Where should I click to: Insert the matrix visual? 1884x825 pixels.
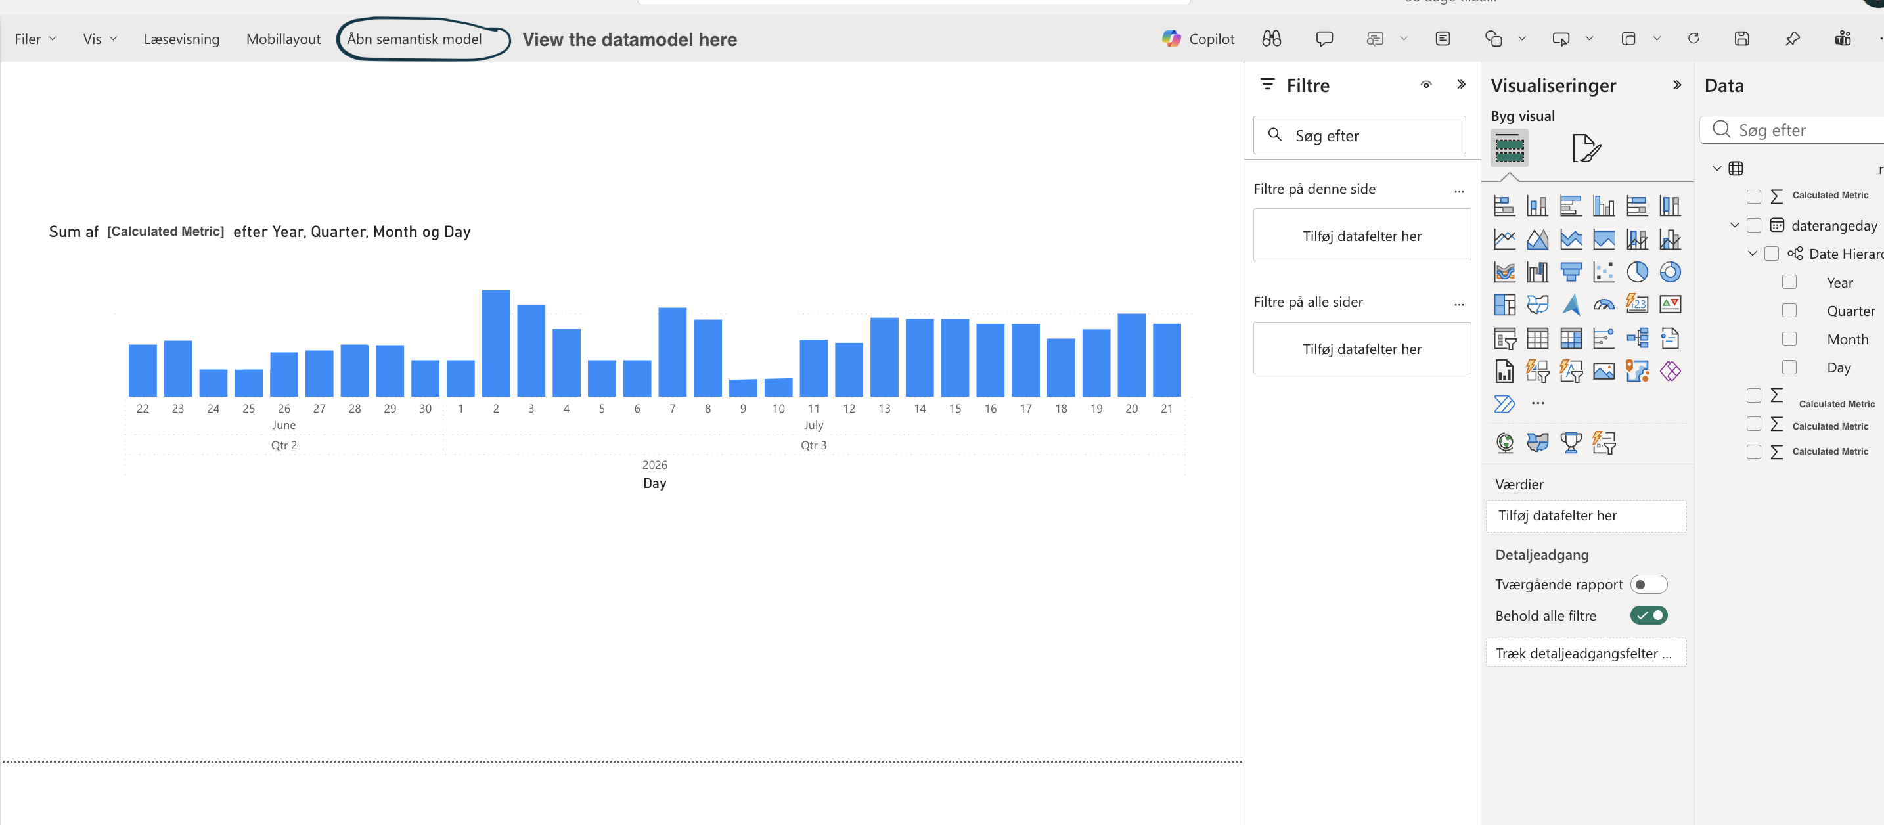pyautogui.click(x=1570, y=338)
